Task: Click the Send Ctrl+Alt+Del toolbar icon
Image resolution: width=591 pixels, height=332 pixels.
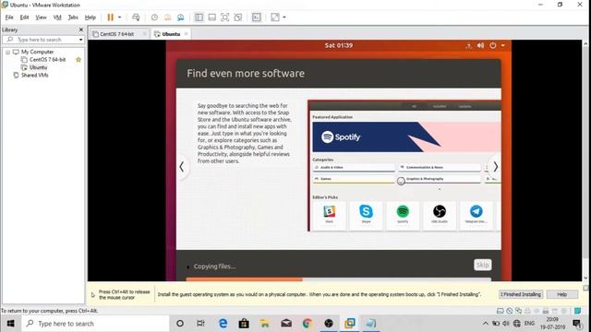Action: pos(136,18)
